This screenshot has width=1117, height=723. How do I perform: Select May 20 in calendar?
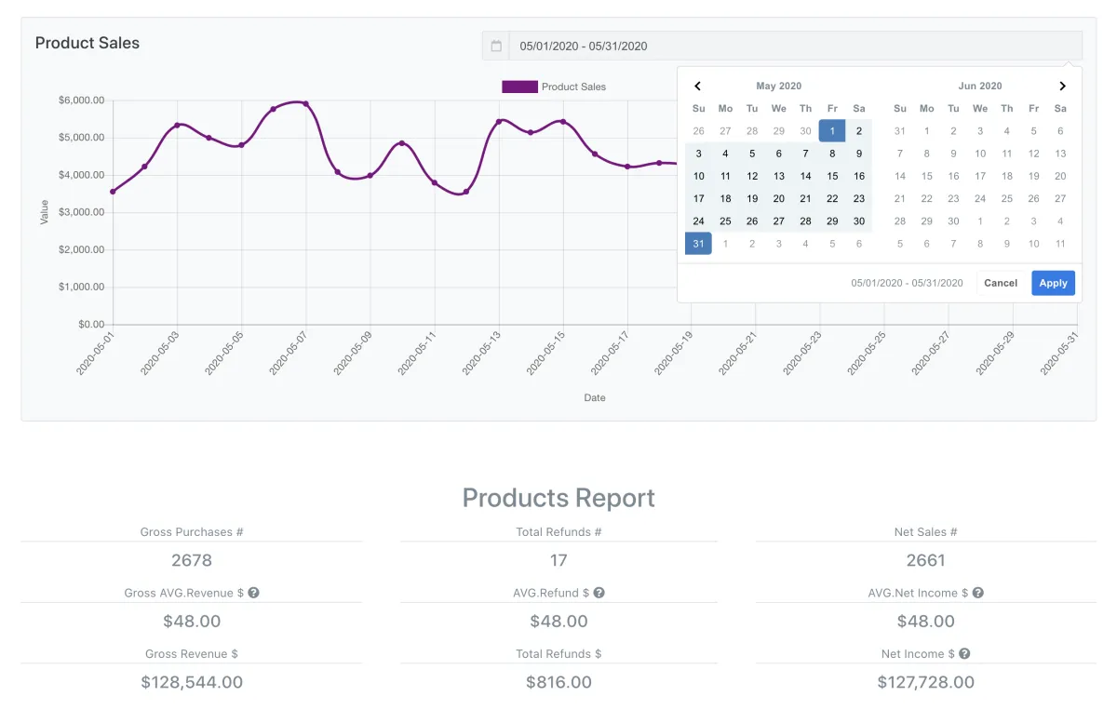(779, 198)
